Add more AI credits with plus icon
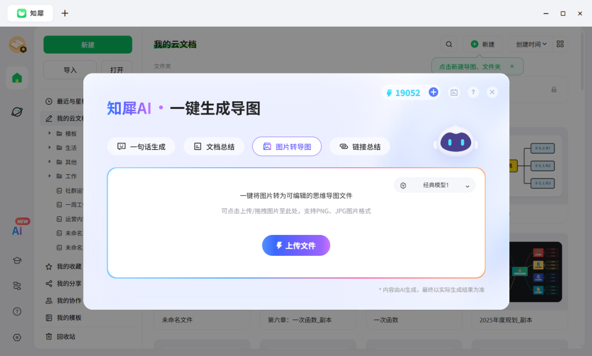The image size is (592, 356). click(x=434, y=92)
